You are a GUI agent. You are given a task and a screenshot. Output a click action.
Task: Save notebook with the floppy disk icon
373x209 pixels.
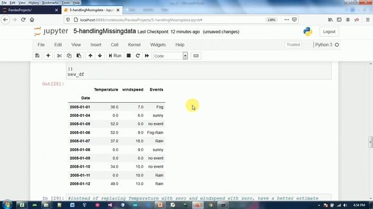point(37,56)
